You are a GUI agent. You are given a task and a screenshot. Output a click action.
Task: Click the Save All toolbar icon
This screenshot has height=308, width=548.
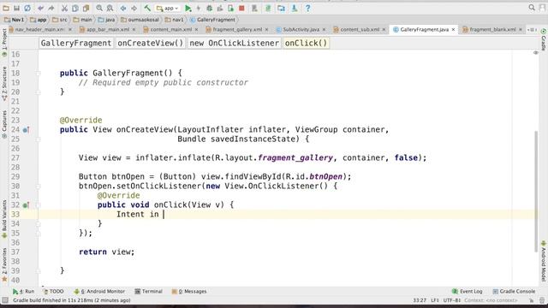coord(16,8)
